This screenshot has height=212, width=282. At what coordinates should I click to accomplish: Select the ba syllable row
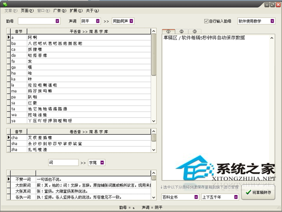[80, 44]
